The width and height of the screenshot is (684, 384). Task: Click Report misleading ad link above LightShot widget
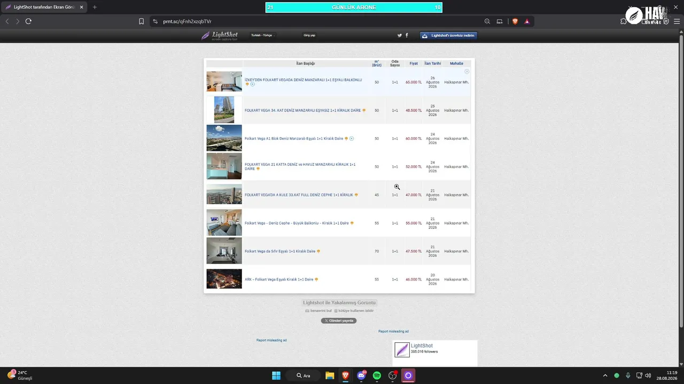(x=393, y=331)
